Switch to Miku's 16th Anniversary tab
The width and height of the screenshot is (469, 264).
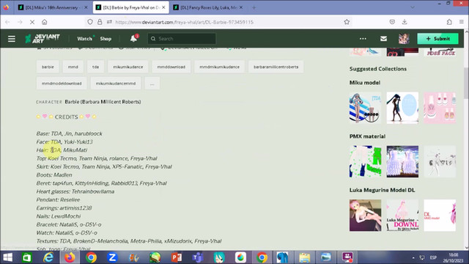(x=52, y=7)
